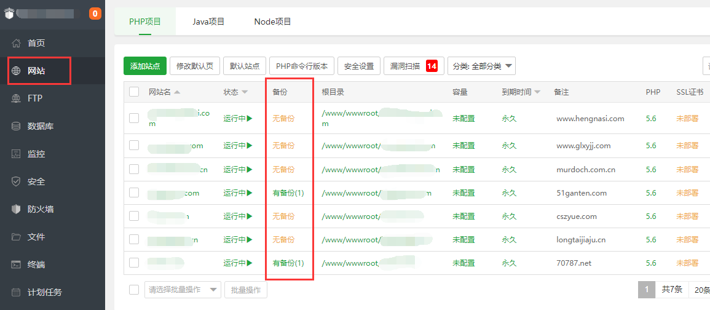The image size is (710, 310).
Task: Click the green 添加站点 button
Action: tap(145, 66)
